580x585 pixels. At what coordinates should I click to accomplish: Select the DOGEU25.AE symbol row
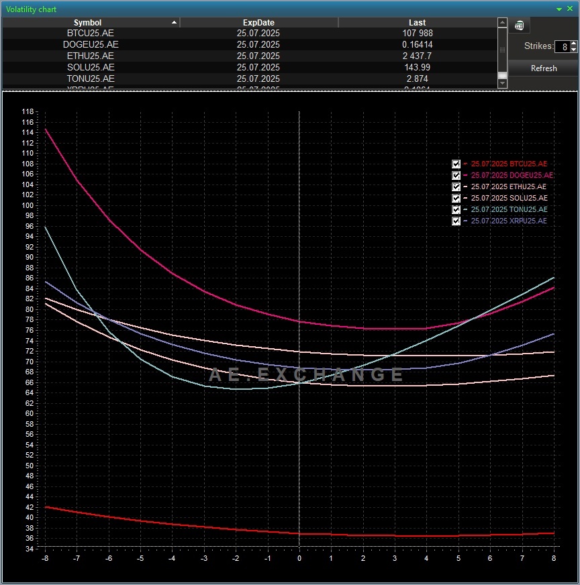(250, 44)
